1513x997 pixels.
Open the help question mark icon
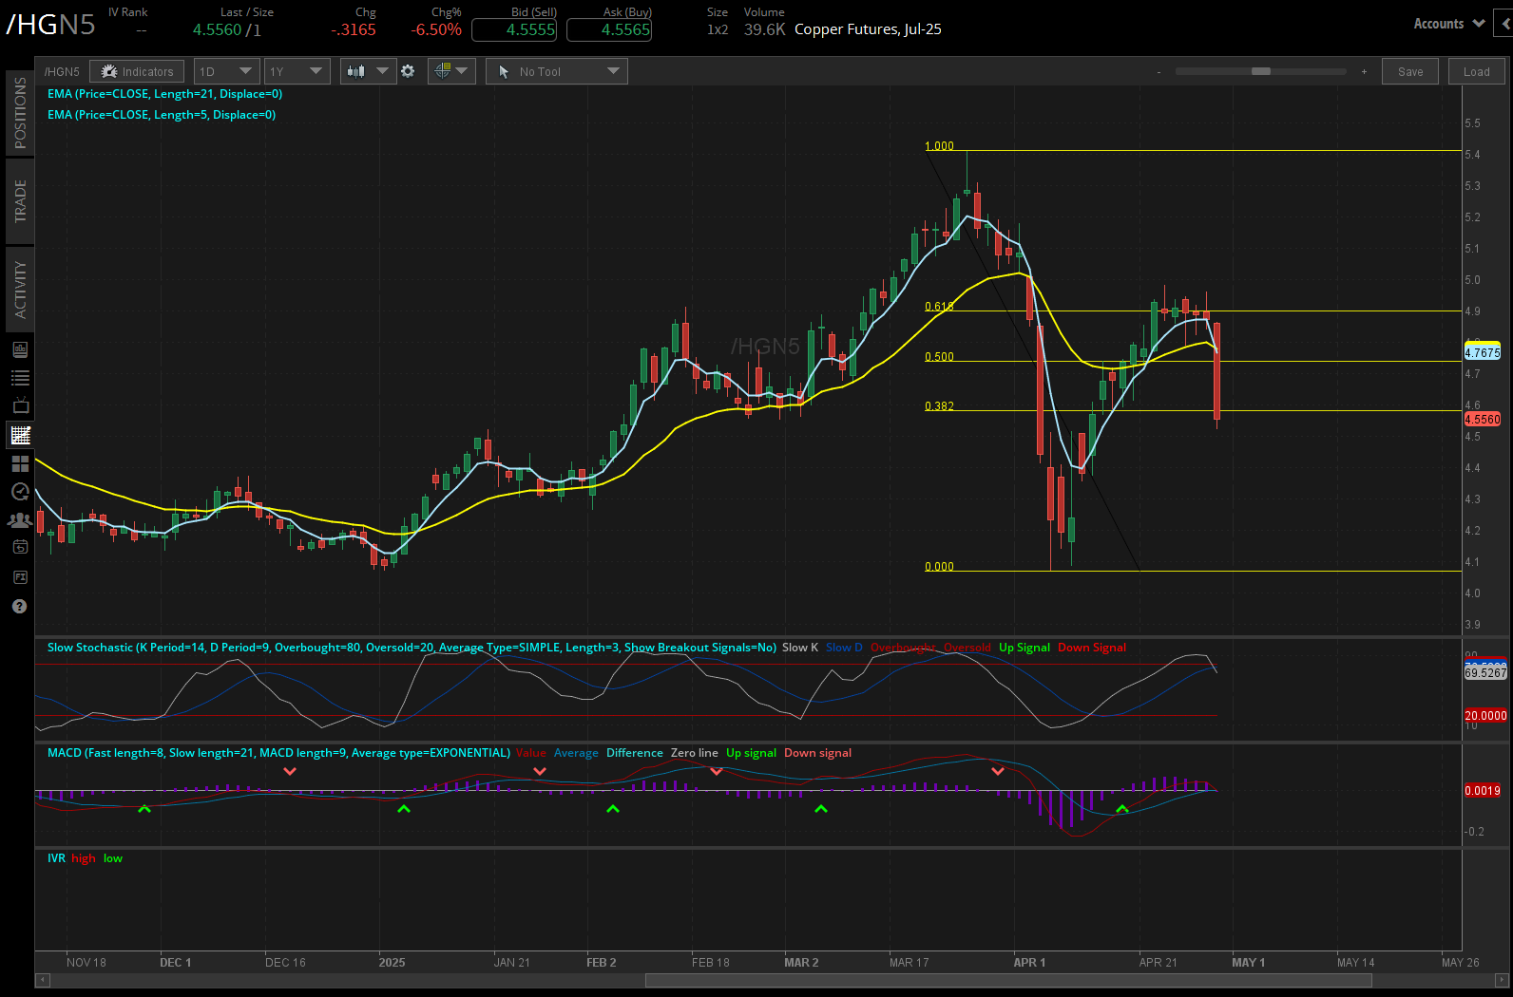(19, 606)
